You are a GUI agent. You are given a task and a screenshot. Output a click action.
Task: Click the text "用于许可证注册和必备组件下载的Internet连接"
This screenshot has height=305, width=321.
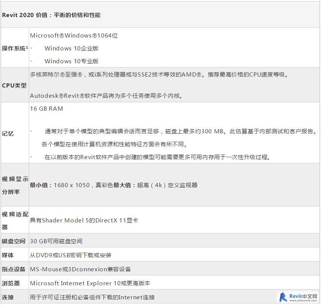point(92,297)
